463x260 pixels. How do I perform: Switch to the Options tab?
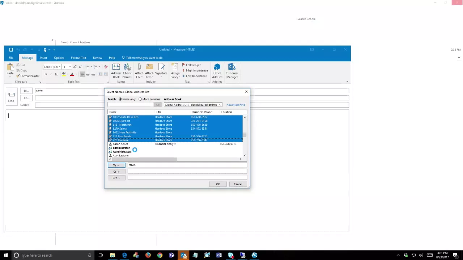pyautogui.click(x=59, y=58)
